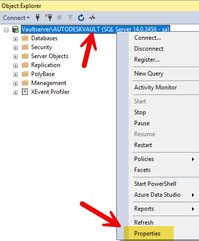Select Vaultserver\AUTODESKVAULT server row

pos(96,29)
